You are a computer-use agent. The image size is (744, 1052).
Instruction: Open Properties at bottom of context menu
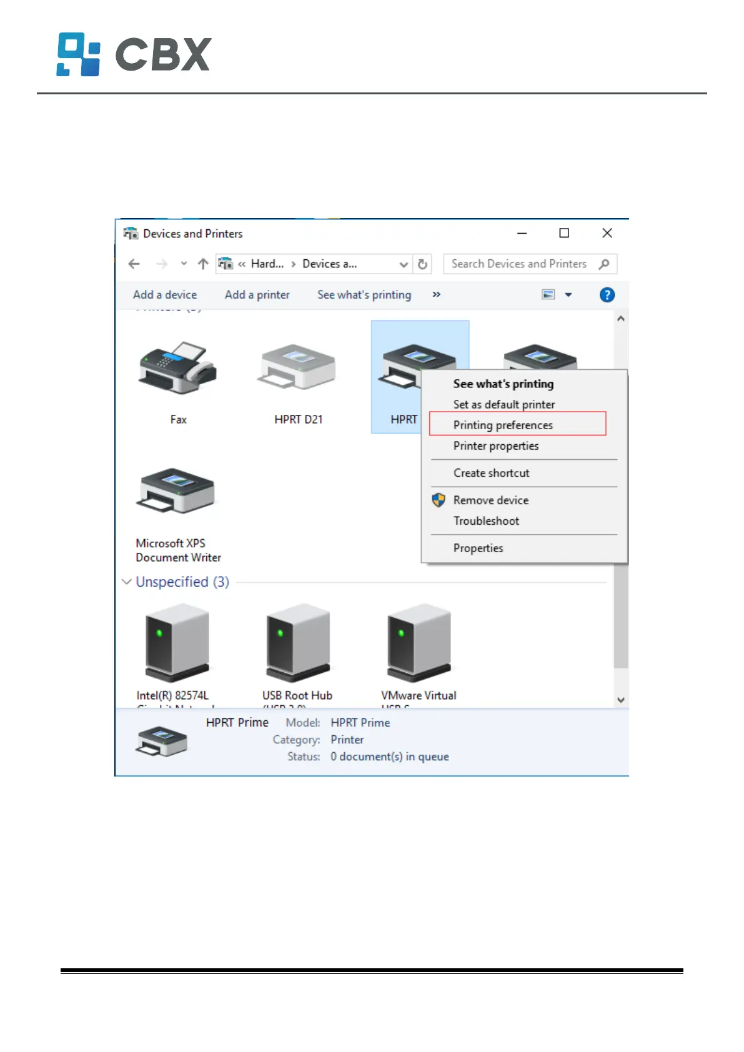479,548
